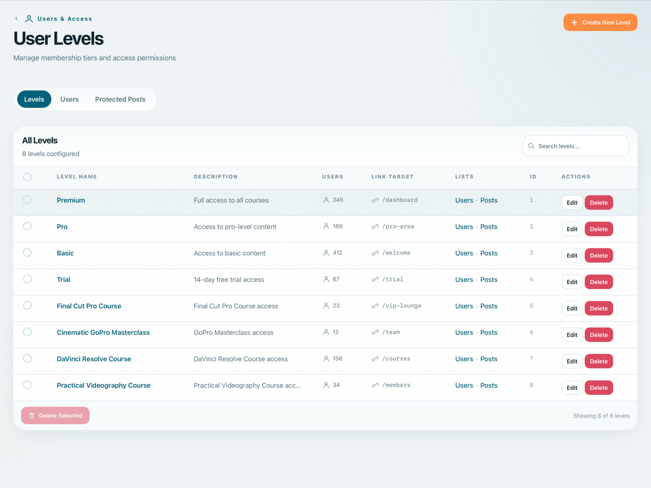Click the user icon beside 34

pyautogui.click(x=326, y=385)
